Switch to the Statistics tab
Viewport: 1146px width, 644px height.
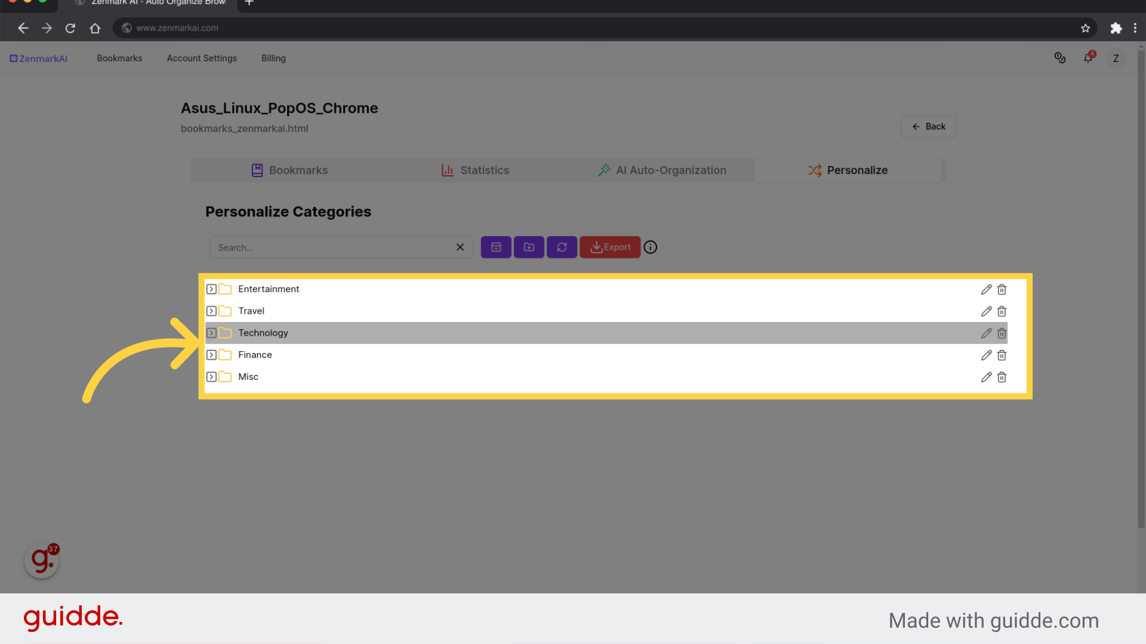(x=475, y=170)
